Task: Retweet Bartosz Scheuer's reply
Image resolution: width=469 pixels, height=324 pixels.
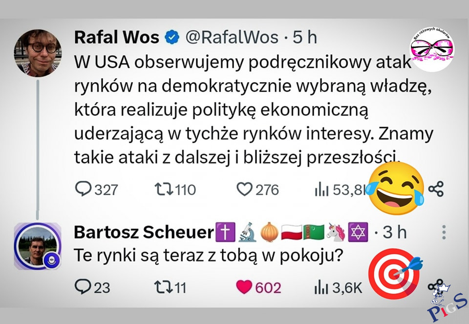Action: 170,287
